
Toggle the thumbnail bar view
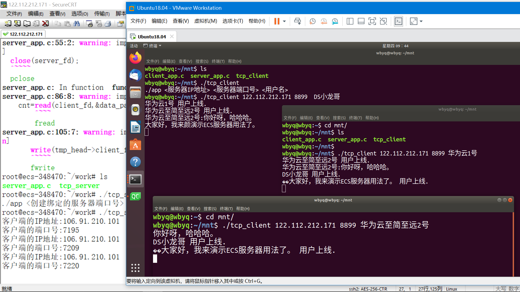[361, 21]
